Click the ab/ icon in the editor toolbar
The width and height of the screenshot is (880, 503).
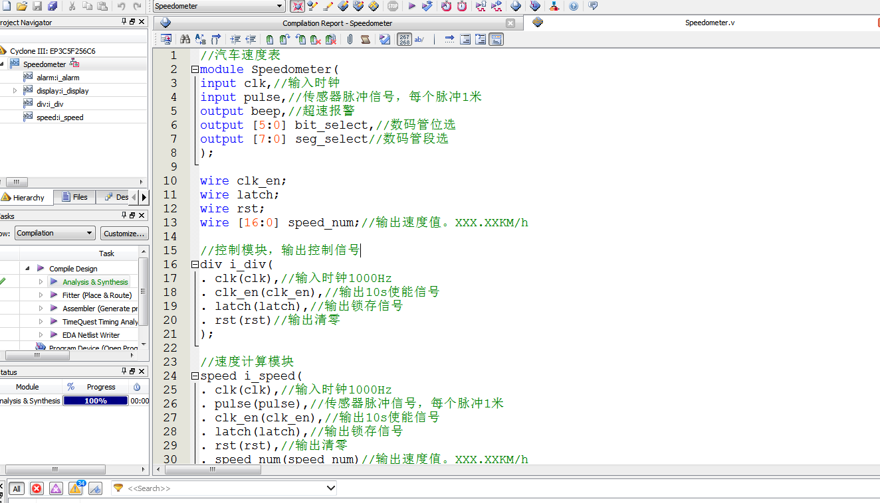coord(419,39)
